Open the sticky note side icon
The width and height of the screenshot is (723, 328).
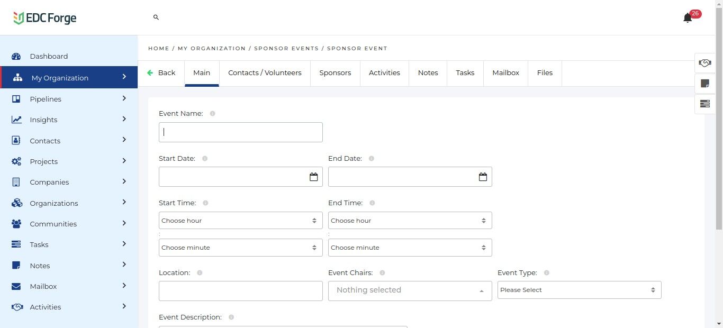tap(704, 84)
